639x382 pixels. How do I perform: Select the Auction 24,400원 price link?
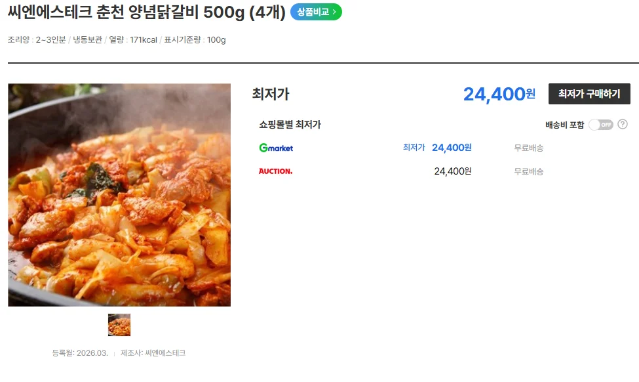point(452,171)
